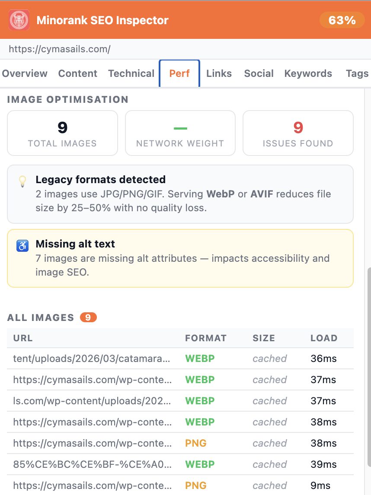Screen dimensions: 371x495
Task: Click WEBP format in the 39ms row
Action: coord(200,464)
